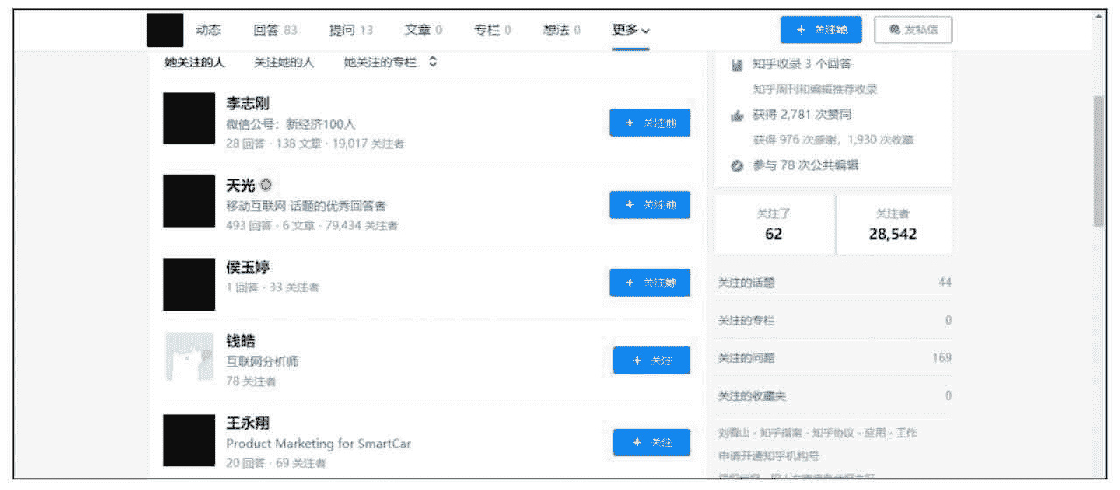1120x490 pixels.
Task: Send a private message via 发私信
Action: click(x=913, y=30)
